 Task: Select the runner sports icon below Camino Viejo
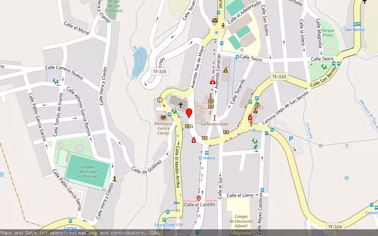(x=255, y=147)
